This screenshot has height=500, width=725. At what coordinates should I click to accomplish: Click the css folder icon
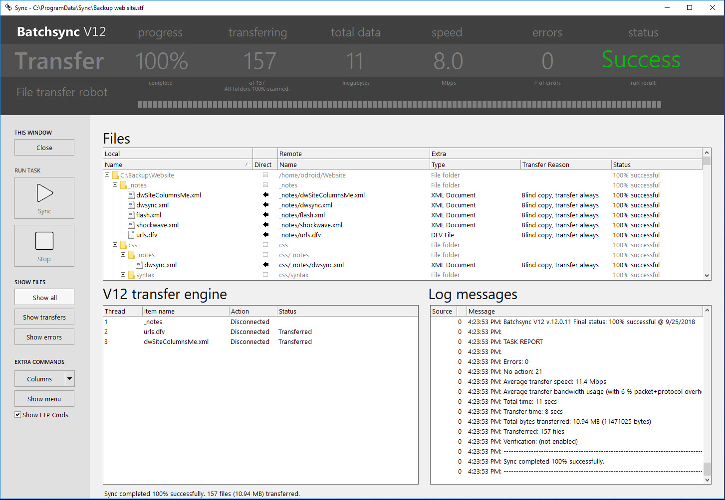pos(123,245)
